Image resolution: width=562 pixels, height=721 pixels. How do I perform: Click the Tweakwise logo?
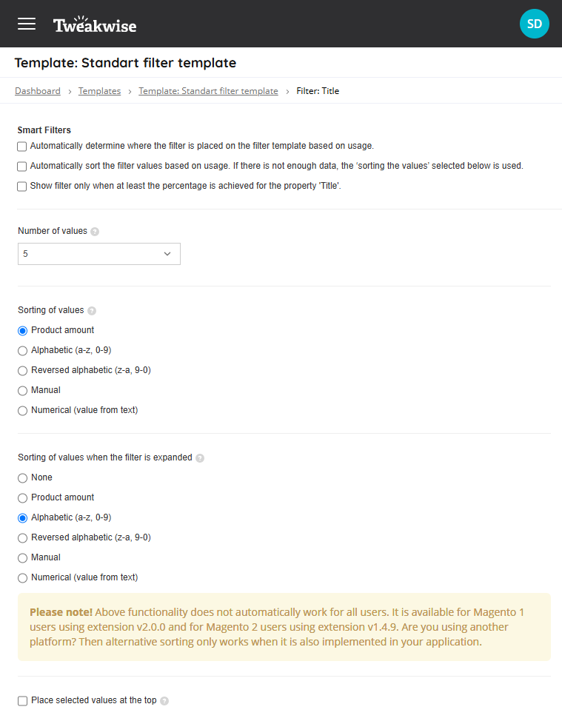[x=95, y=24]
